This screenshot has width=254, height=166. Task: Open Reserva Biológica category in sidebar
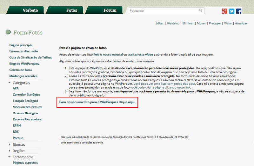point(25,113)
